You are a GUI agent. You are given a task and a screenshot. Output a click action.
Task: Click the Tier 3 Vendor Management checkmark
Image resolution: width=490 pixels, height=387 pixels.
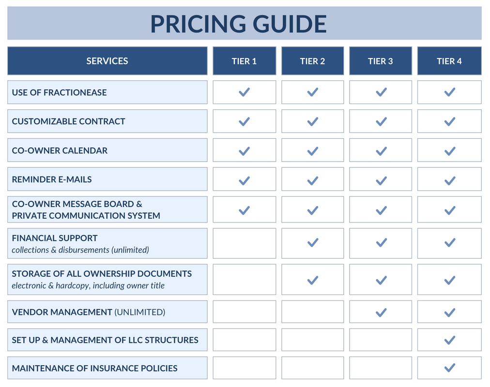point(381,312)
